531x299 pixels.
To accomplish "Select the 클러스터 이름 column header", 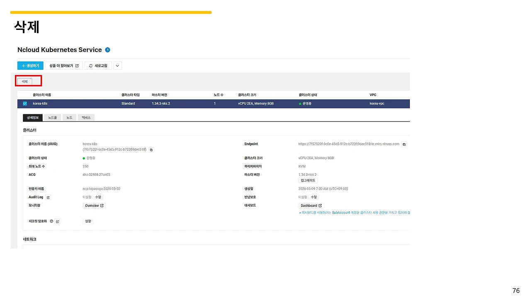I will [x=42, y=95].
